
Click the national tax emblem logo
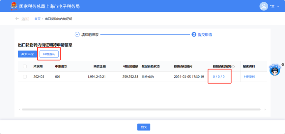(14, 6)
